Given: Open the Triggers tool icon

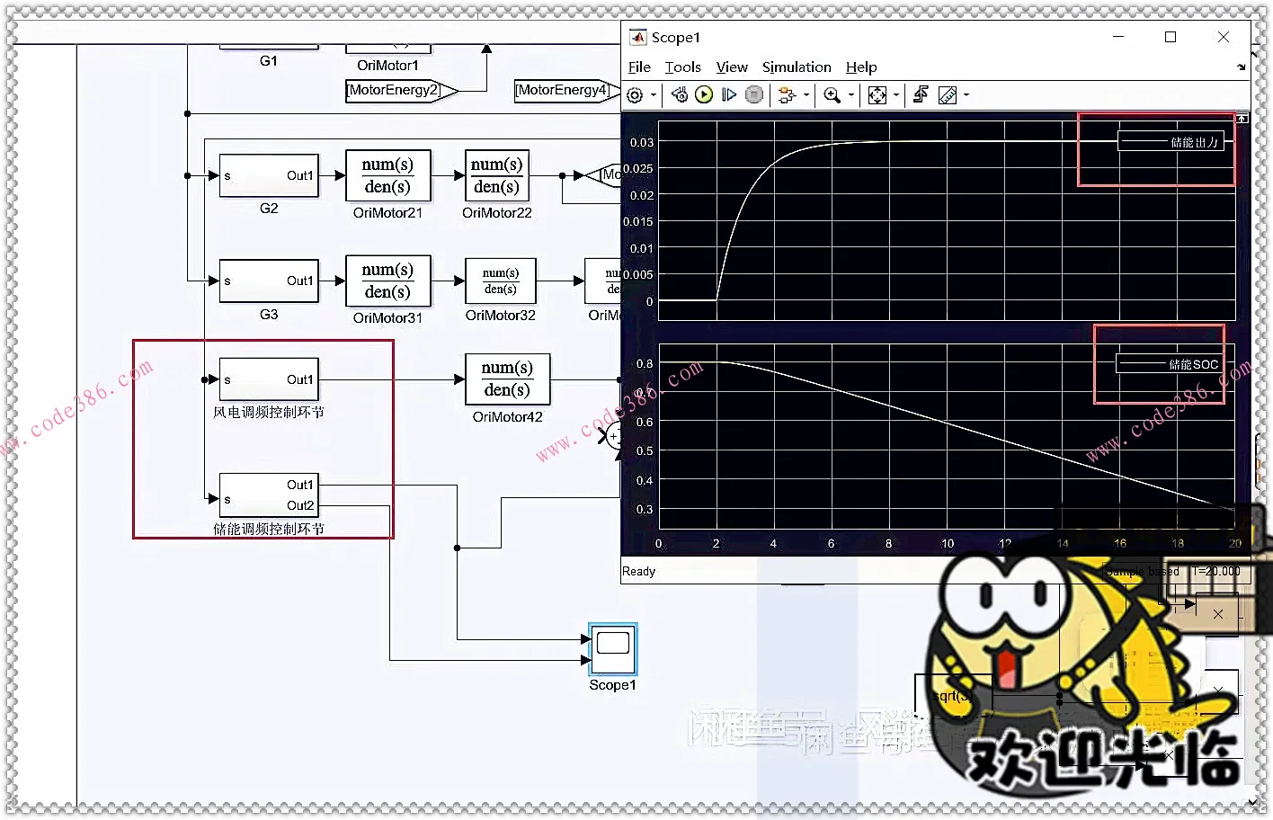Looking at the screenshot, I should pos(921,95).
